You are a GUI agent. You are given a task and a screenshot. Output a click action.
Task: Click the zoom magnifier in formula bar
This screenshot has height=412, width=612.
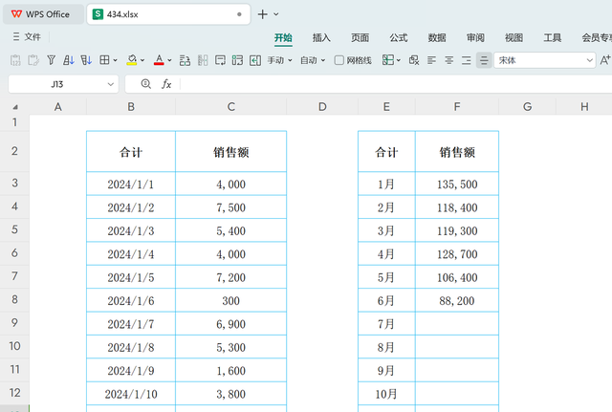coord(146,84)
